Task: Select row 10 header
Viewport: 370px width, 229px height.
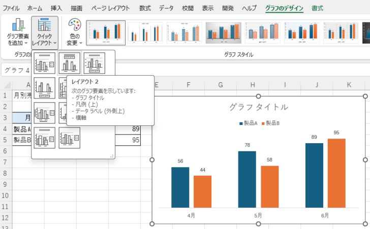Action: pyautogui.click(x=5, y=195)
